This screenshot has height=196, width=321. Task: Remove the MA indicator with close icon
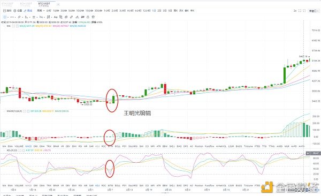click(17, 26)
